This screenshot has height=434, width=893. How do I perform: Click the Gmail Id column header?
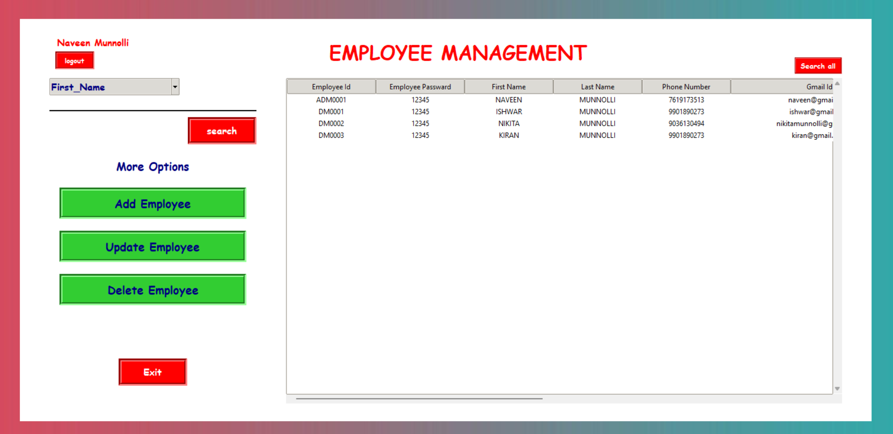pos(782,87)
